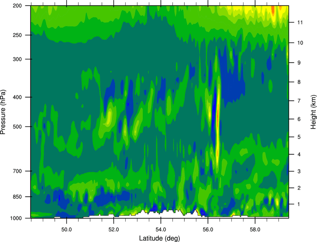The image size is (317, 242).
Task: Pick the 8 km height label
Action: tap(299, 82)
